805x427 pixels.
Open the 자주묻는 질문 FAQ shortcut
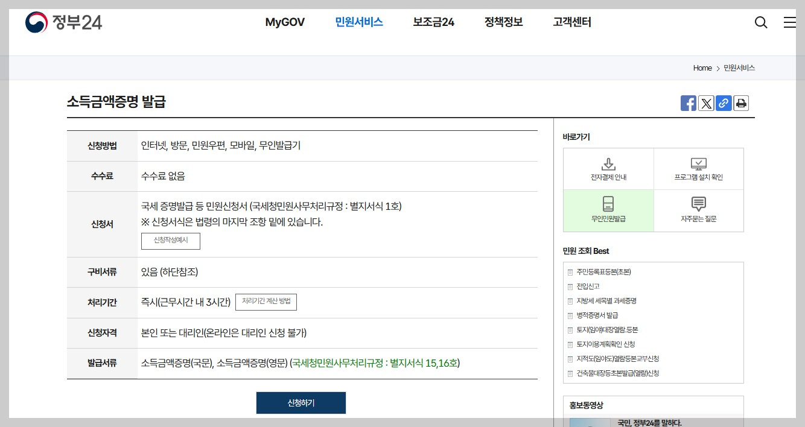698,210
